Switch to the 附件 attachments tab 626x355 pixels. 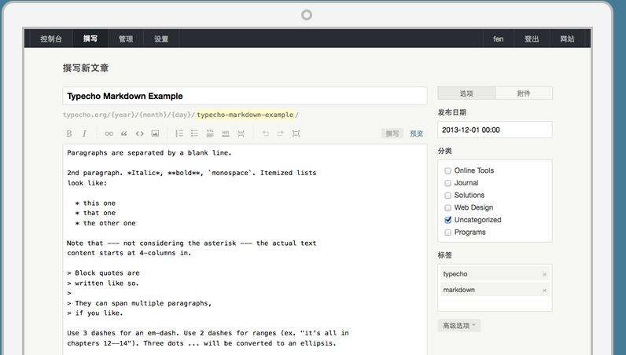pos(524,93)
